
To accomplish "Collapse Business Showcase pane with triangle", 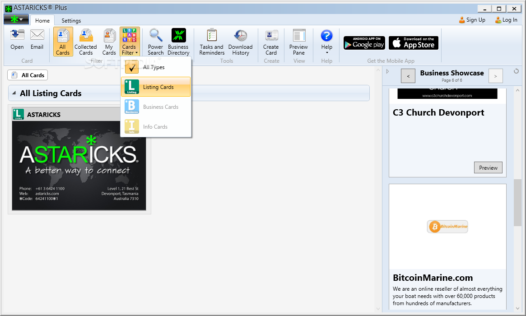I will (x=387, y=71).
